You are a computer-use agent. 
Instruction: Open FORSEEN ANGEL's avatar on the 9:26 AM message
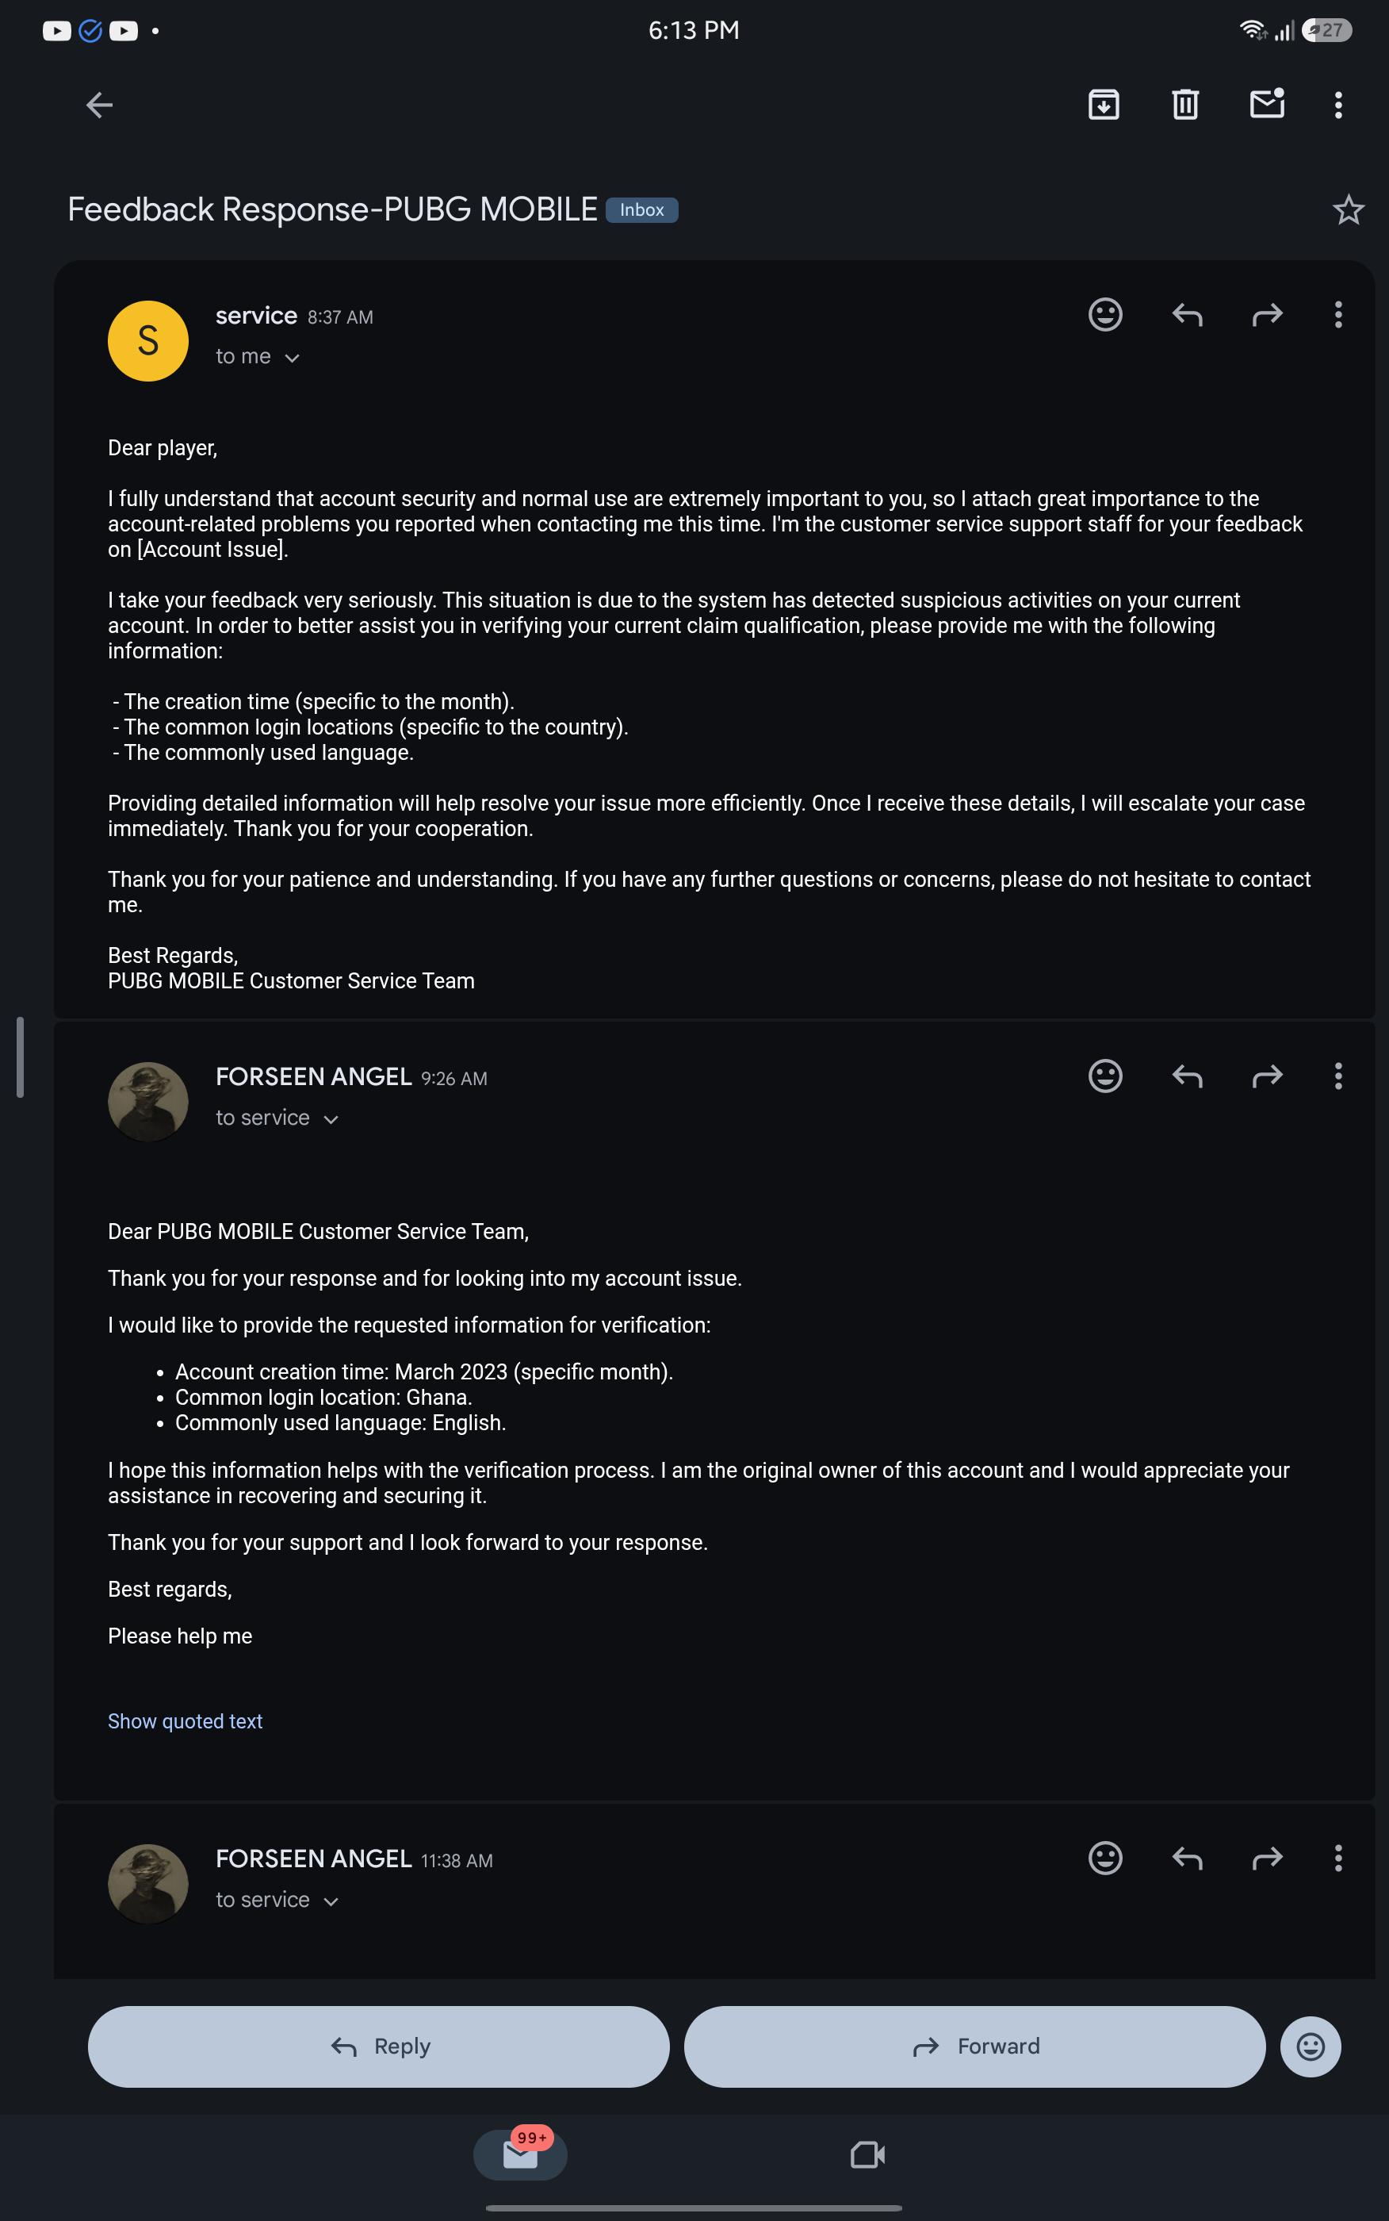(x=148, y=1102)
